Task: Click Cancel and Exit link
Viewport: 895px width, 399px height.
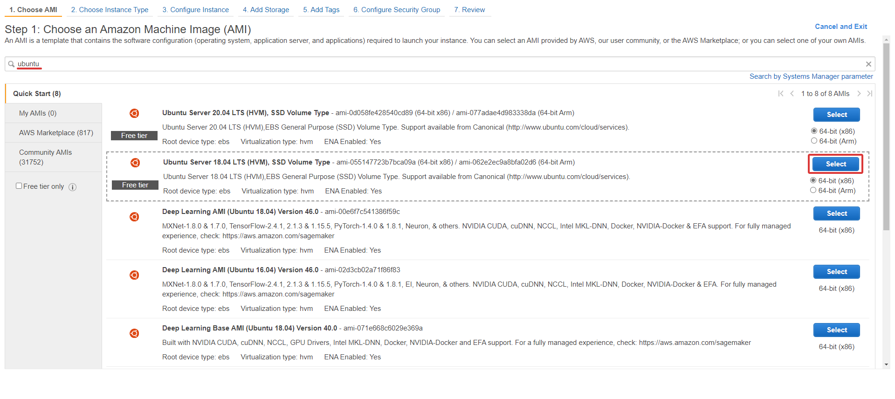Action: 841,27
